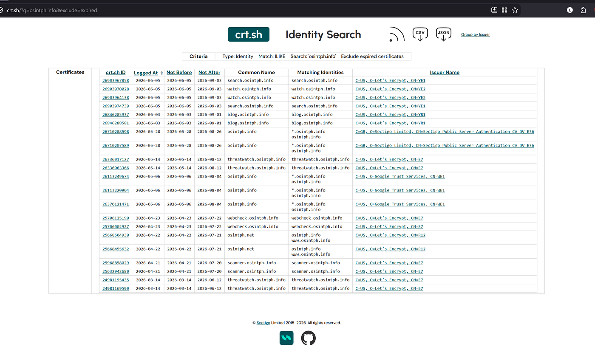Open certificate ID 24981169590
Viewport: 595px width, 361px height.
[116, 288]
